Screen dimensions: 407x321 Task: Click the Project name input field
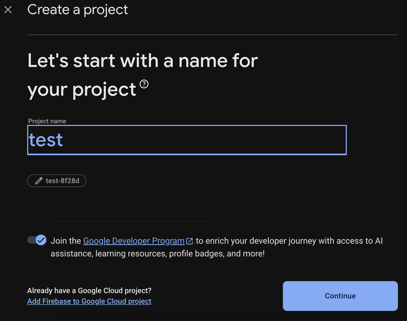click(187, 140)
